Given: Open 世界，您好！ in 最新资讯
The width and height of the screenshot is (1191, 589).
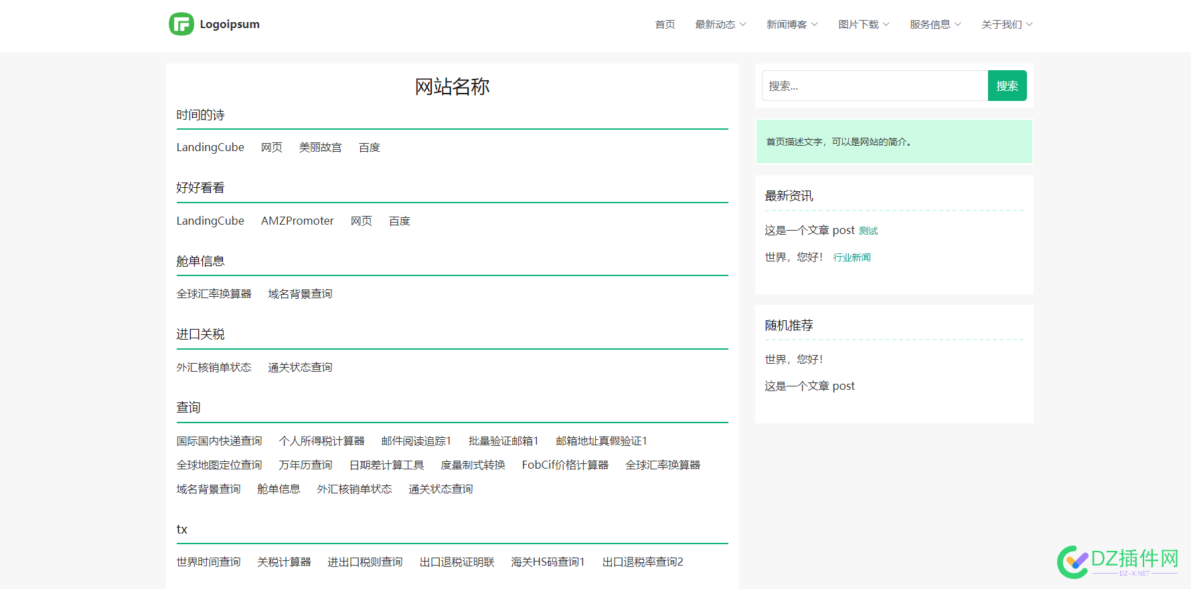Looking at the screenshot, I should click(x=794, y=257).
